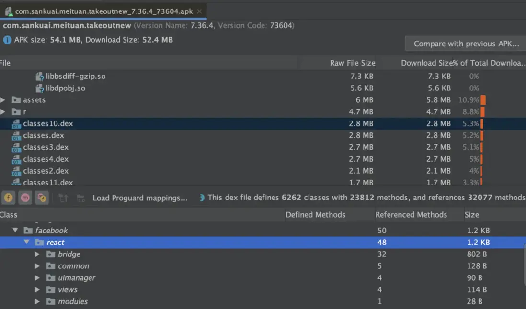The image size is (526, 309).
Task: Toggle show referenced methods and fields
Action: 42,198
